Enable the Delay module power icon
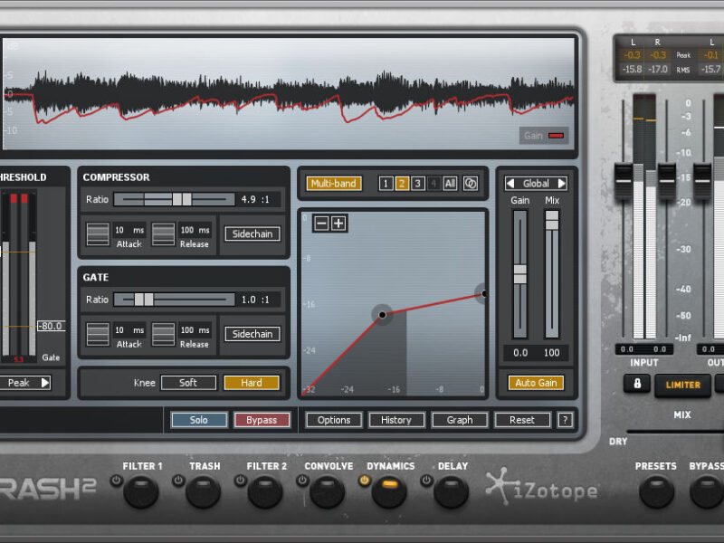 click(x=427, y=481)
